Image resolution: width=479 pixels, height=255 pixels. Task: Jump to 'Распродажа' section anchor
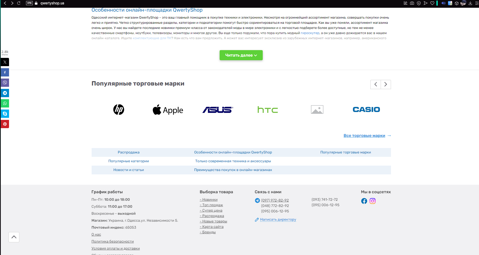129,152
